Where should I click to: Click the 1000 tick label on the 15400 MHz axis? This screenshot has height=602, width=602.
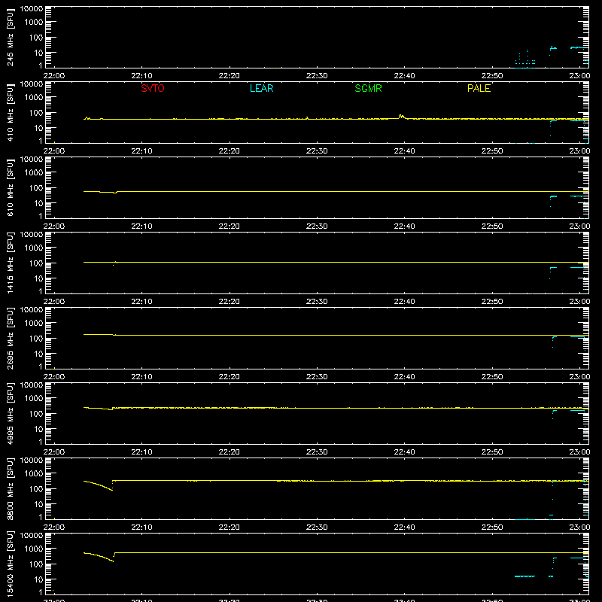tap(34, 549)
